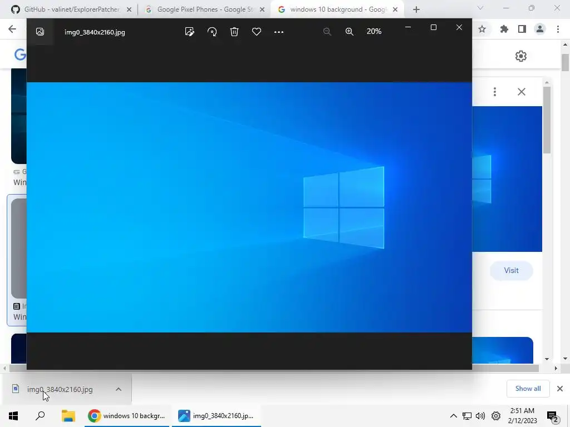Open the clock showing 2:51 AM

(x=522, y=416)
